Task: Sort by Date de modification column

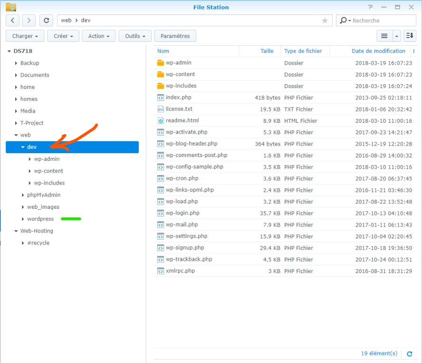Action: 378,51
